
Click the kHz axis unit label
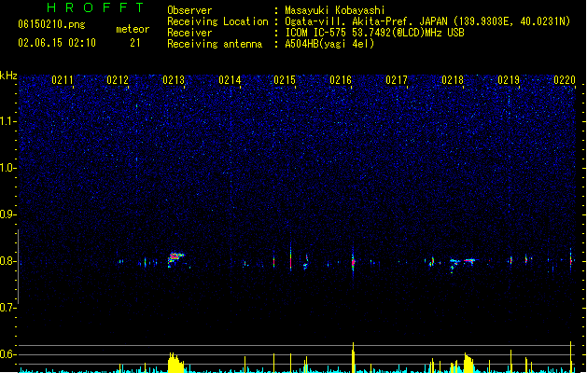(x=8, y=76)
